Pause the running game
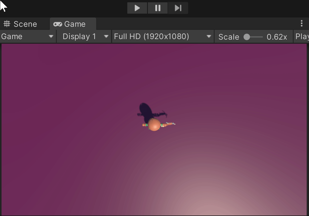The width and height of the screenshot is (309, 216). (x=157, y=8)
